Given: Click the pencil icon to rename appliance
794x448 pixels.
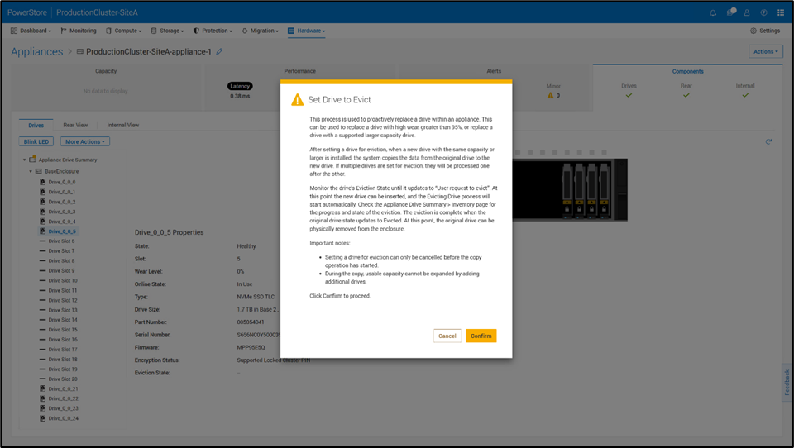Looking at the screenshot, I should pos(219,52).
